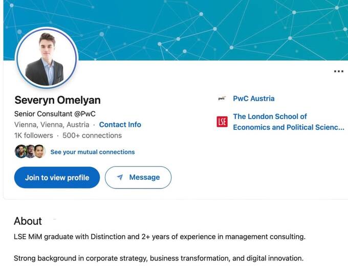Click the middle mutual connection avatar
The image size is (348, 276).
point(30,151)
